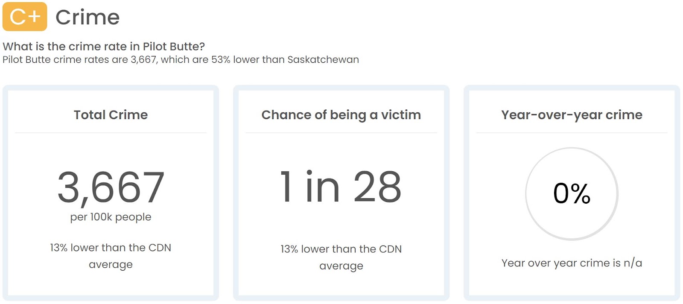The height and width of the screenshot is (304, 683).
Task: Click the Year over year crime n/a text
Action: (x=572, y=263)
